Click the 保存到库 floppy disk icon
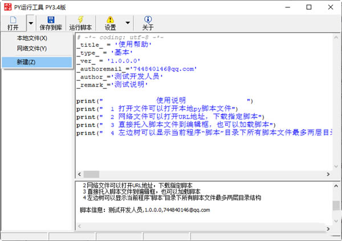 pos(51,22)
